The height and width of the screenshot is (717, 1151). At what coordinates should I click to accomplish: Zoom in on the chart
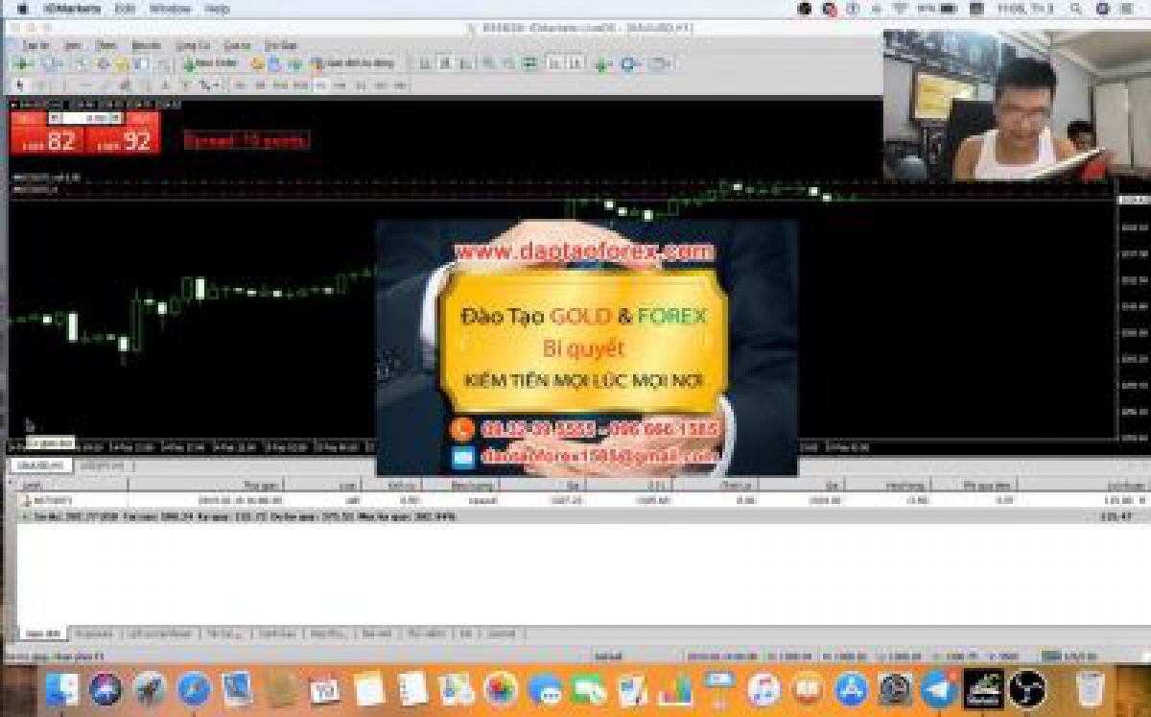point(487,64)
